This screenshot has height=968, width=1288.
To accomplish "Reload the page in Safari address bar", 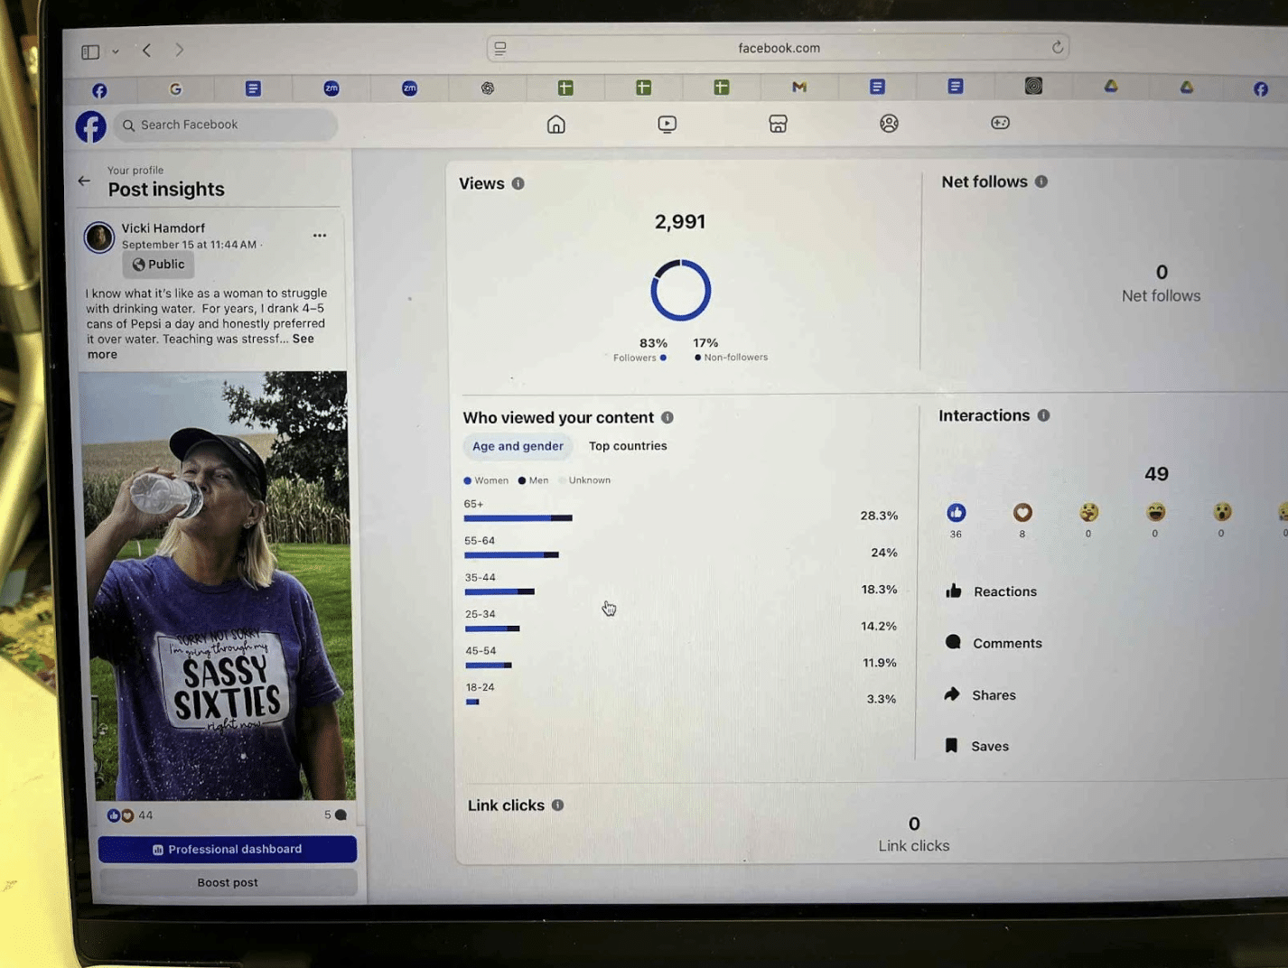I will tap(1057, 47).
